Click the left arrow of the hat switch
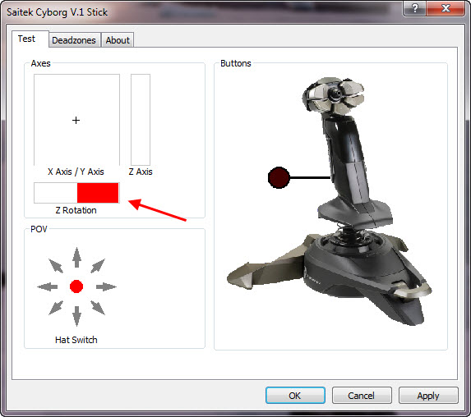The image size is (471, 417). tap(47, 286)
